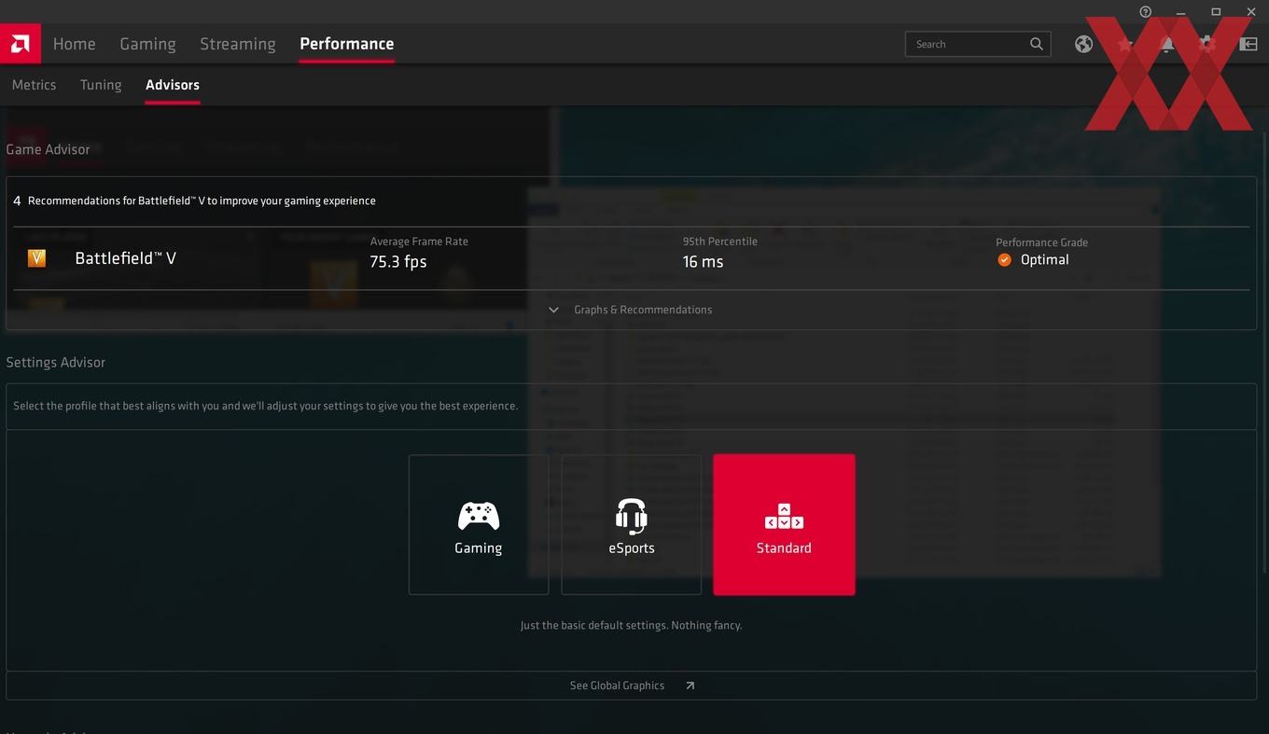Click the Standard keyboard keys icon

point(784,517)
